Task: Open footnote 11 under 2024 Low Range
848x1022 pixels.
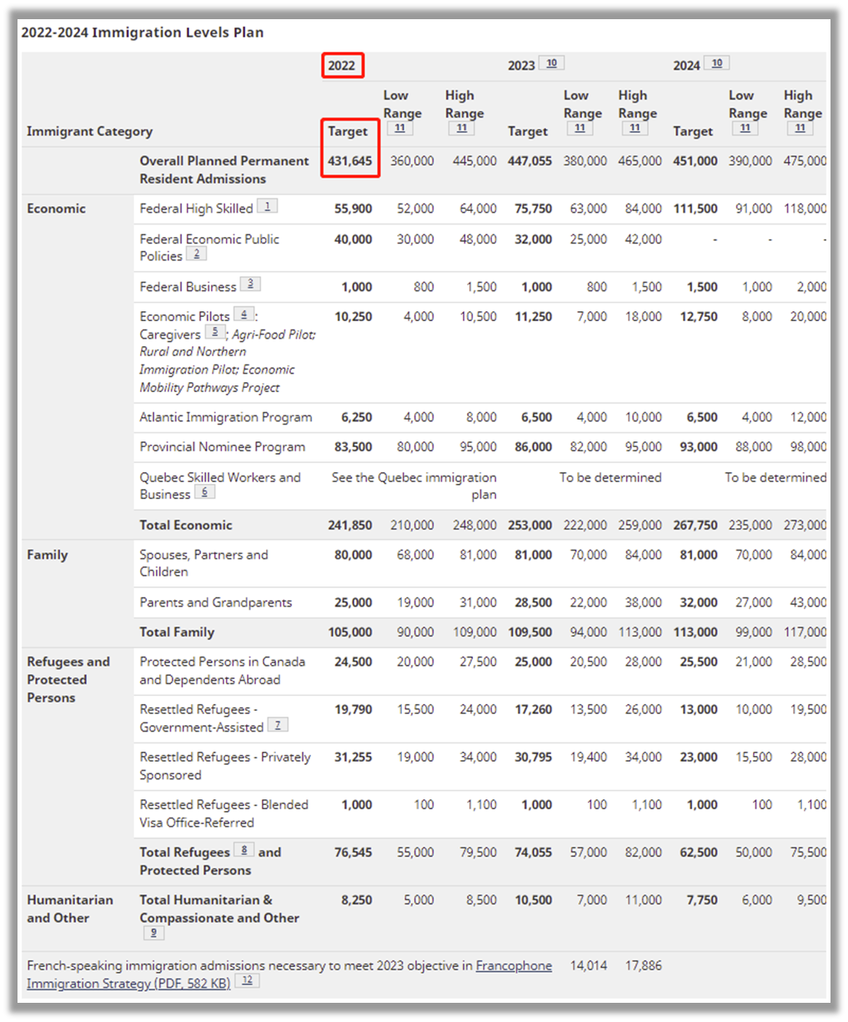Action: click(x=745, y=128)
